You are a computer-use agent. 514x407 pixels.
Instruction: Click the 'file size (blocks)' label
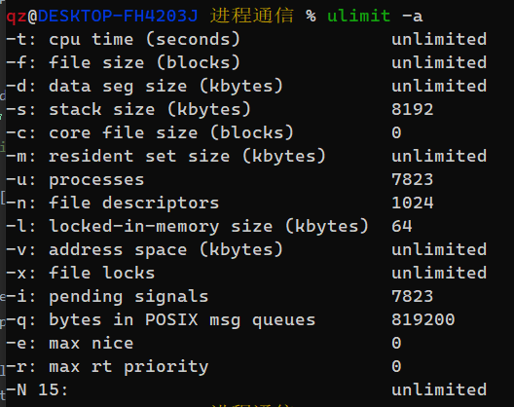(144, 63)
